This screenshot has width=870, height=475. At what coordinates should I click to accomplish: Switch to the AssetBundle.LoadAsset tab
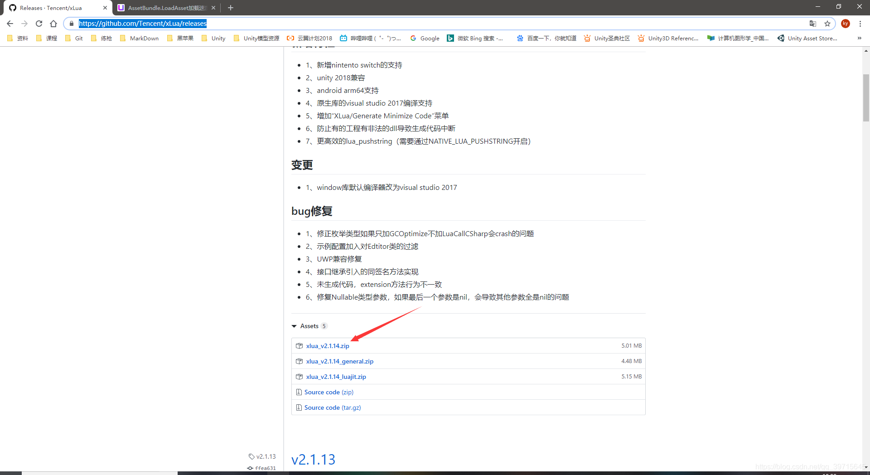click(166, 8)
